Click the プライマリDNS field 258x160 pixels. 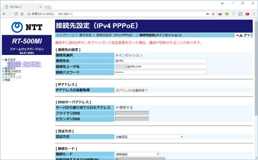click(132, 113)
